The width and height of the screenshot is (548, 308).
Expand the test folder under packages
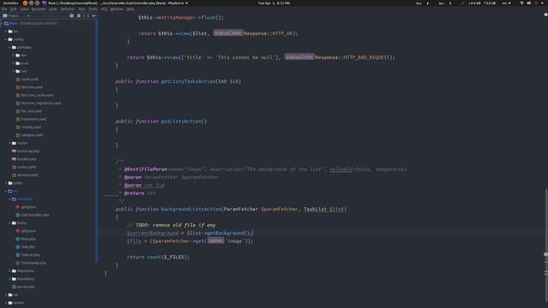pyautogui.click(x=14, y=71)
